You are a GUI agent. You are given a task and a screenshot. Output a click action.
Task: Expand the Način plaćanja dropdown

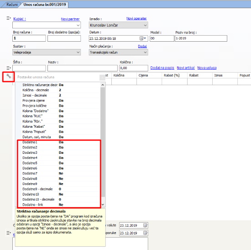(145, 52)
